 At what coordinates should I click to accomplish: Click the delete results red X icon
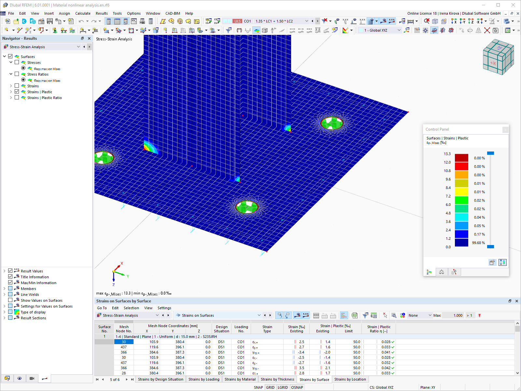[x=325, y=21]
